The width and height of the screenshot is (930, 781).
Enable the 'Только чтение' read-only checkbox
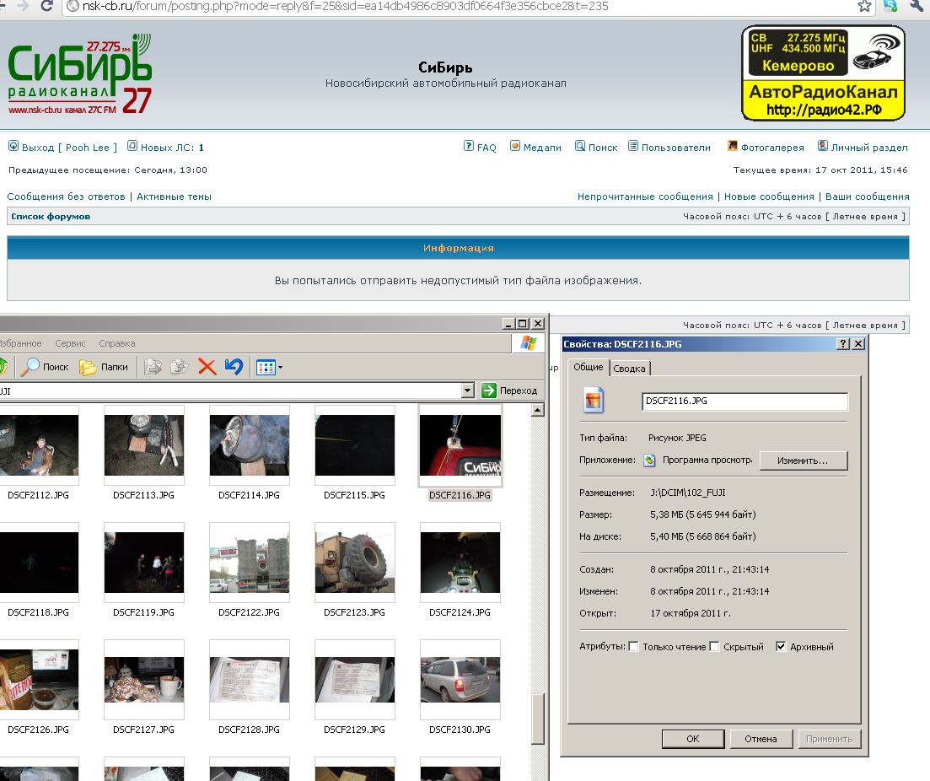[x=634, y=647]
